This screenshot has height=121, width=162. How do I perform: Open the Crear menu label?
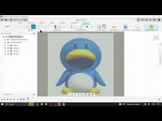coord(31,30)
